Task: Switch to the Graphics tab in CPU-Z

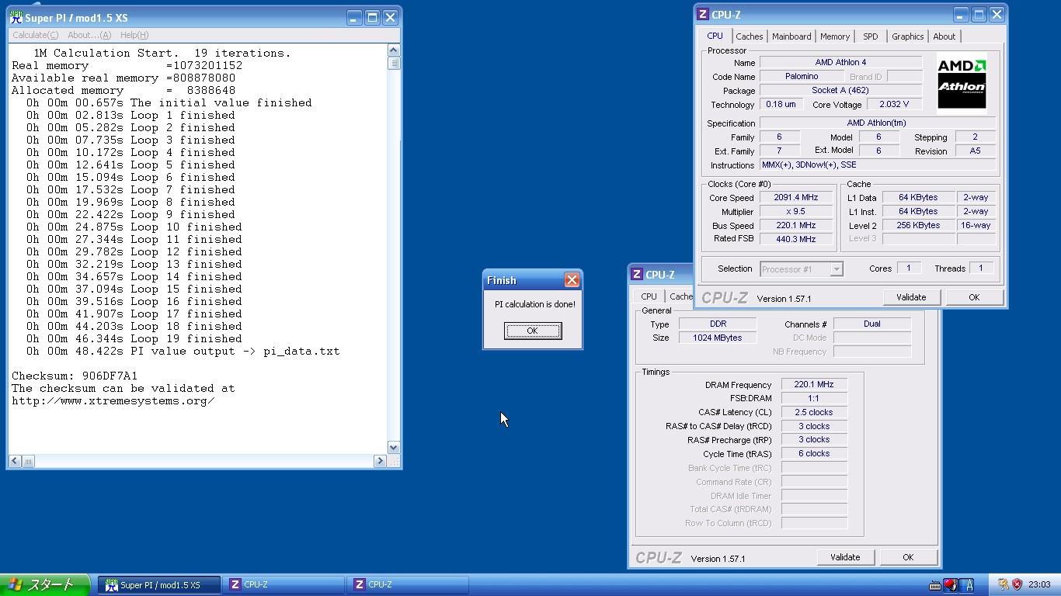Action: click(x=907, y=36)
